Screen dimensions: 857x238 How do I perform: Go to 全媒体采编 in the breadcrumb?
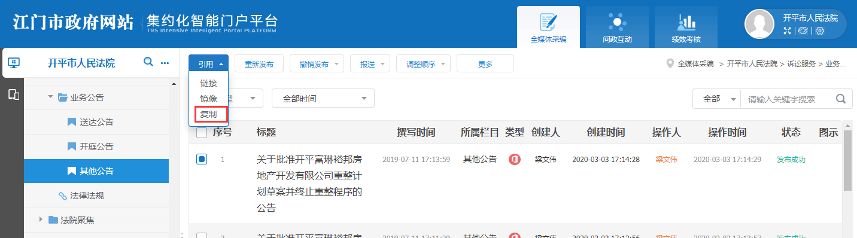pyautogui.click(x=696, y=64)
